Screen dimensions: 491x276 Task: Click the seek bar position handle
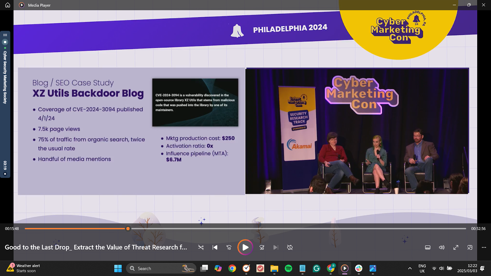point(128,228)
